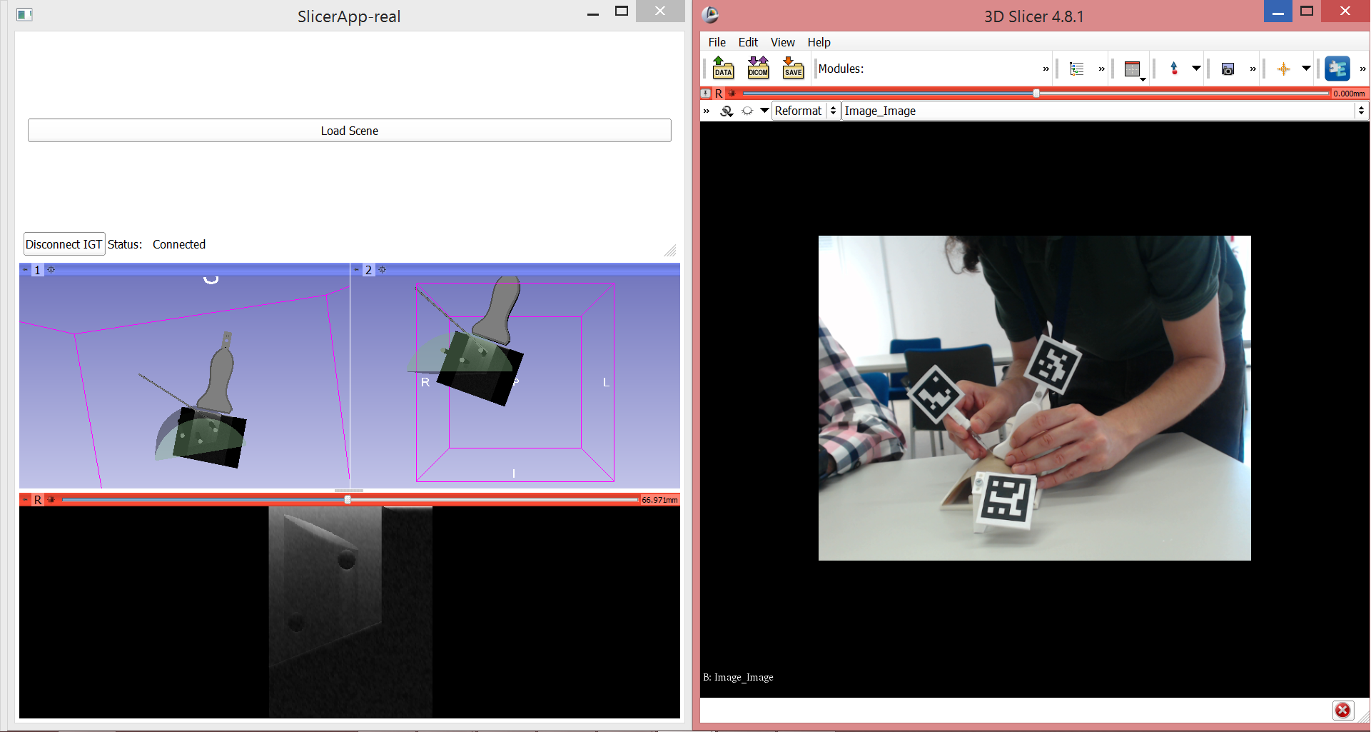1371x732 pixels.
Task: Open the View menu
Action: [x=782, y=42]
